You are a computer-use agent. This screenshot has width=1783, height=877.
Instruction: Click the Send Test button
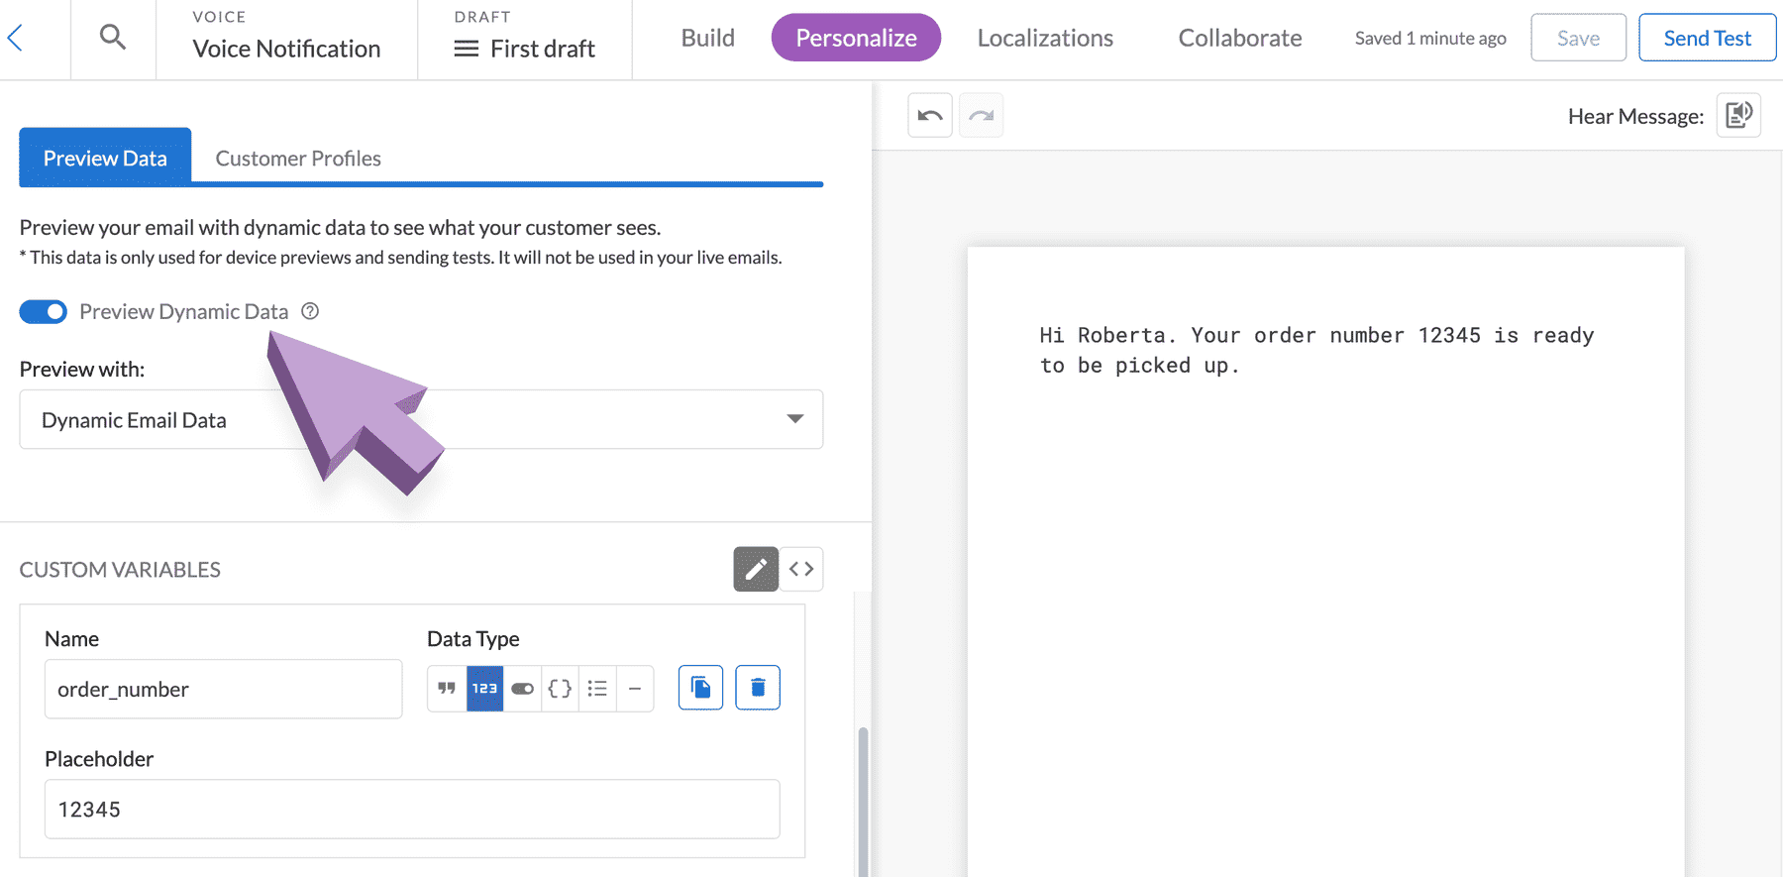point(1707,38)
